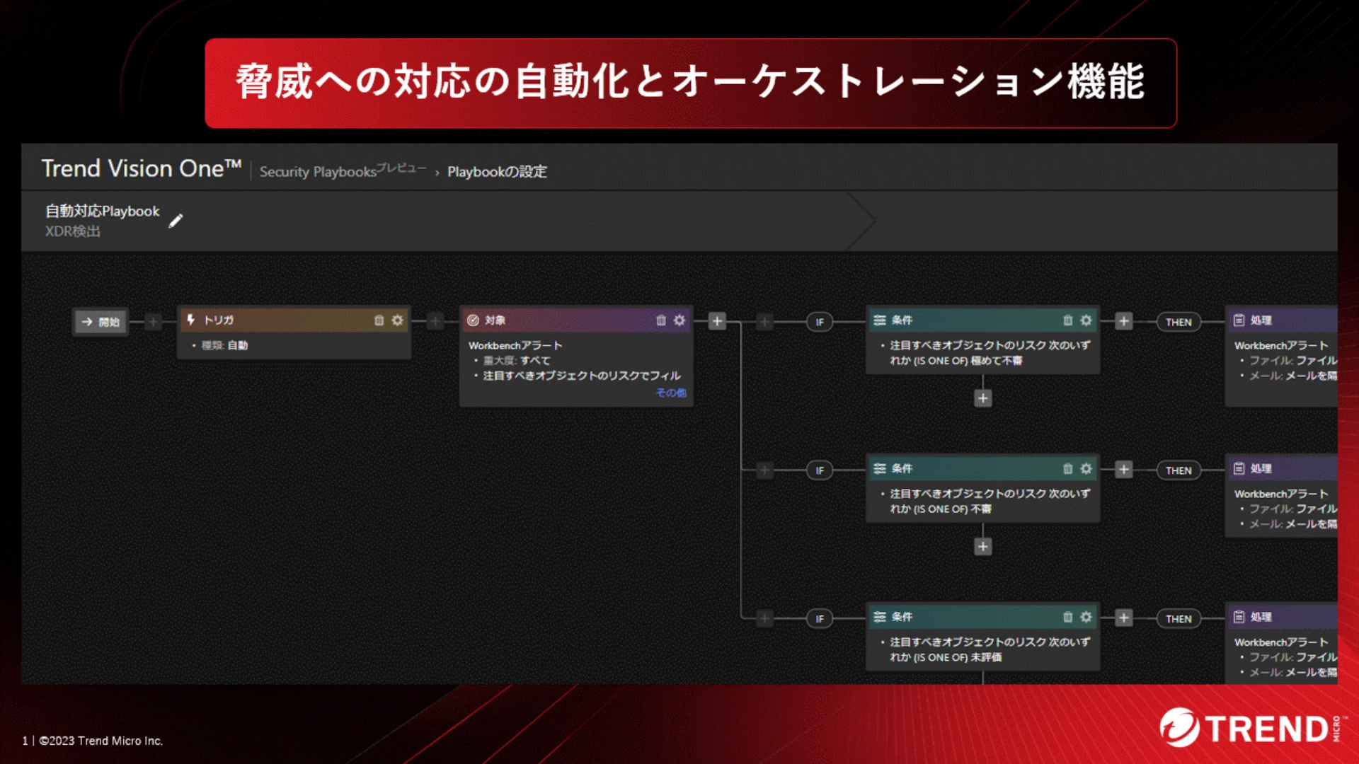Screen dimensions: 1359x764
Task: Select the bottom THEN label
Action: [1179, 619]
